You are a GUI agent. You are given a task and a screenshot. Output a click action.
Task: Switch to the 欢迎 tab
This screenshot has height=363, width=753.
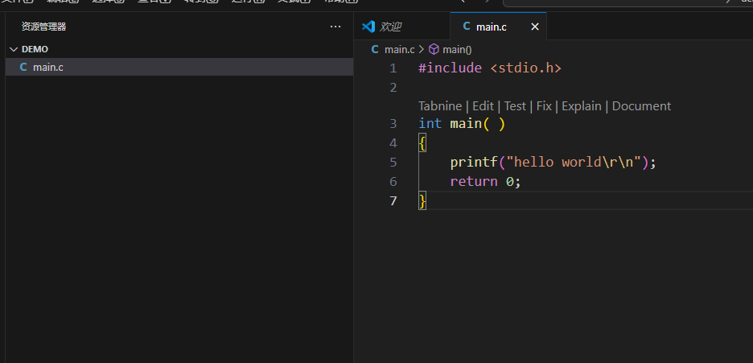(x=390, y=27)
